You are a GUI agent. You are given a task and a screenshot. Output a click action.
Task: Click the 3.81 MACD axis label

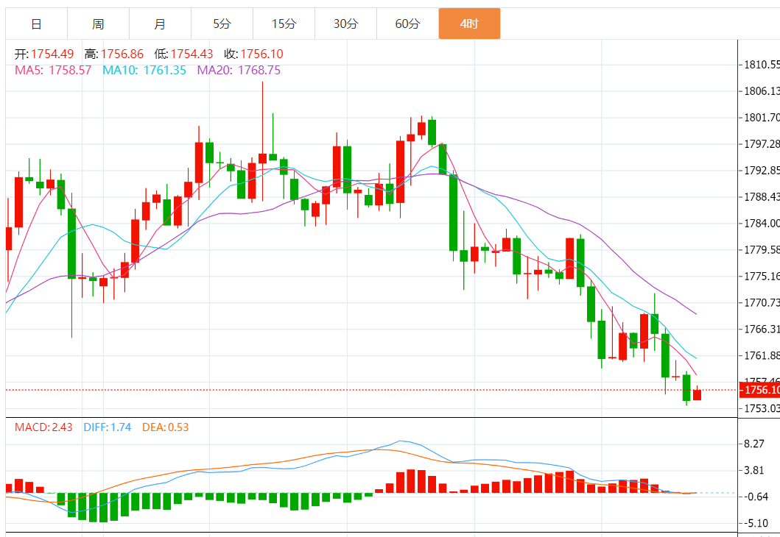753,470
